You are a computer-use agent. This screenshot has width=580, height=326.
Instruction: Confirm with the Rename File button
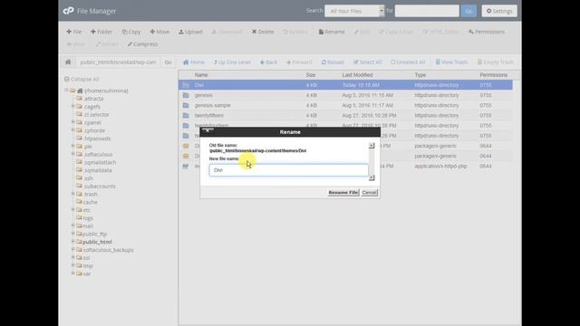point(343,193)
